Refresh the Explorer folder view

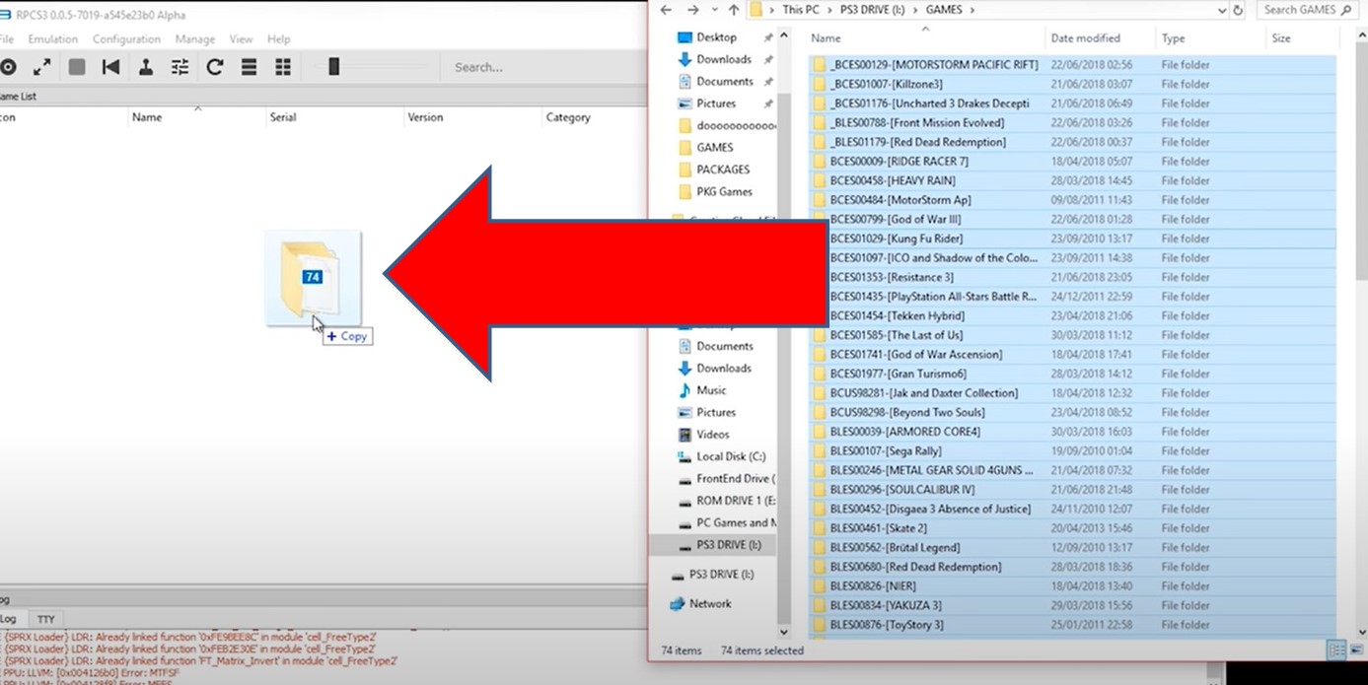click(x=1238, y=10)
